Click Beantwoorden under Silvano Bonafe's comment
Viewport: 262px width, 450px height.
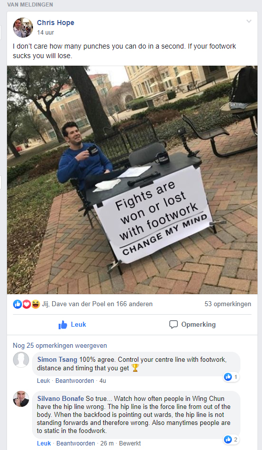(x=76, y=443)
